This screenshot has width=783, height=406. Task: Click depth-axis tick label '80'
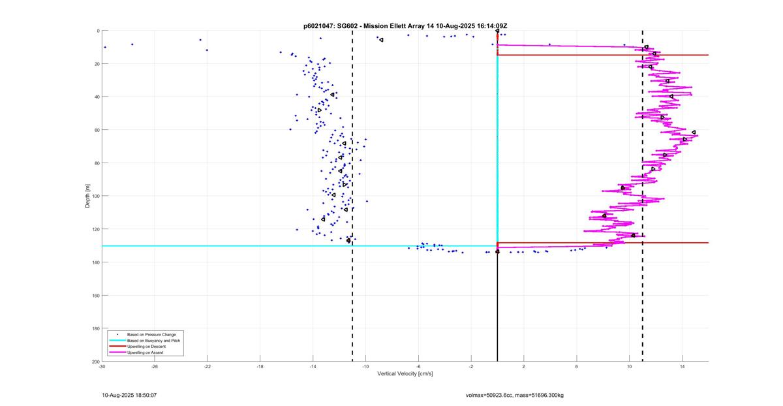tap(97, 163)
